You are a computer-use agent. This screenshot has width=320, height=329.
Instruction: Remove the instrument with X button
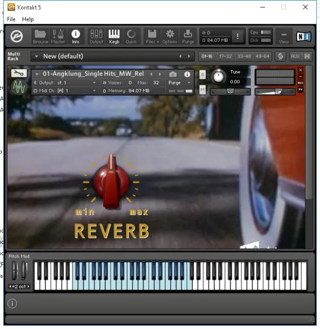300,70
